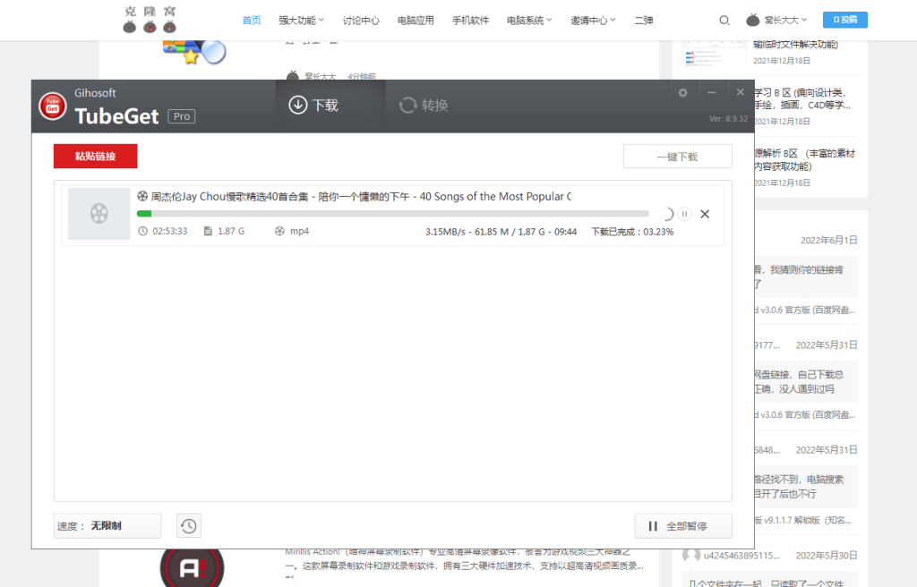Open 手机软件 in website navigation
The width and height of the screenshot is (917, 587).
[x=470, y=21]
